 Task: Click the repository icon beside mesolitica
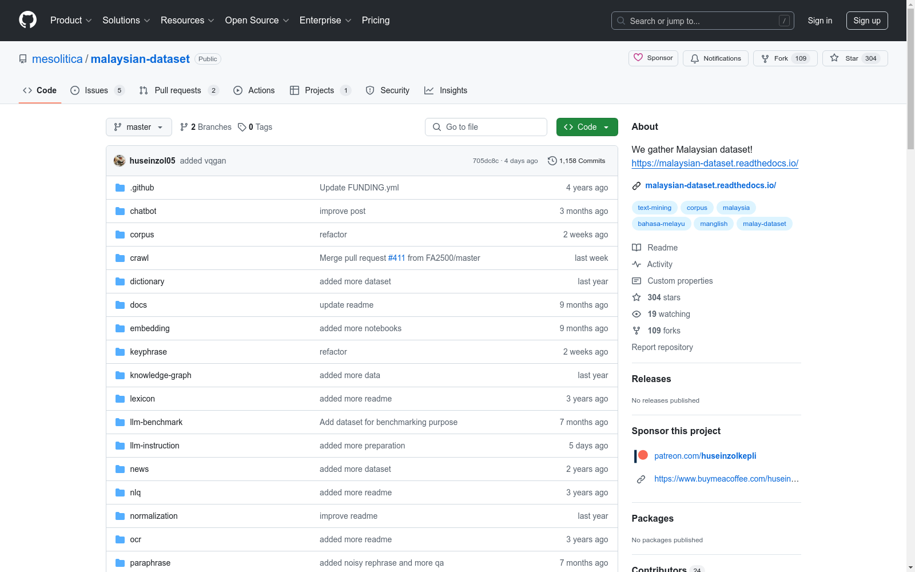23,59
